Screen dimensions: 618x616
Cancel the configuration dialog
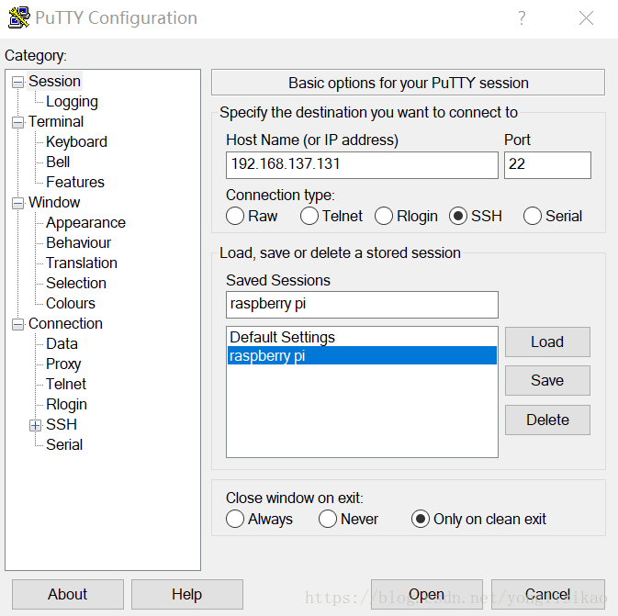[x=548, y=594]
